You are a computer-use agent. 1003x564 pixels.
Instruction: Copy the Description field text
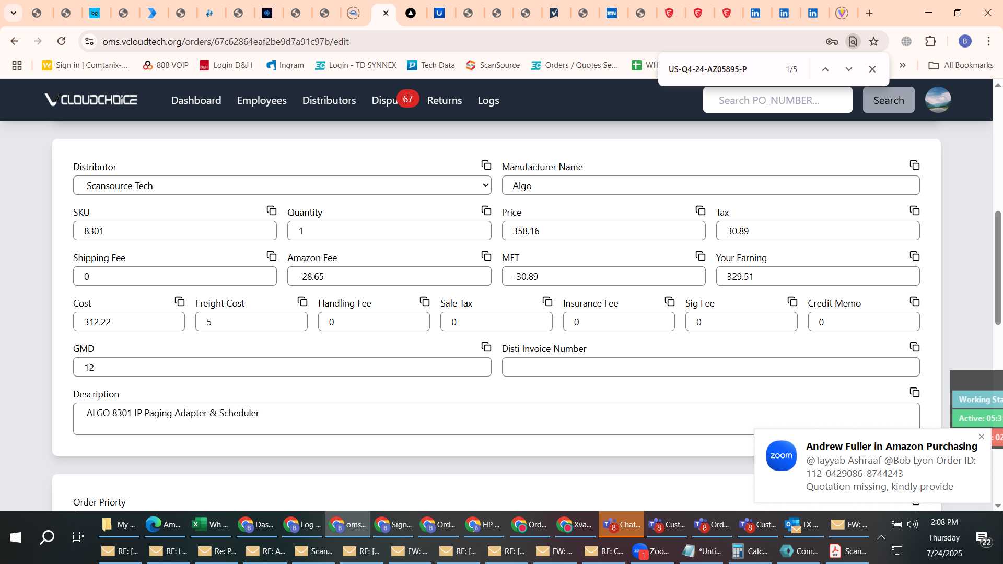[x=914, y=392]
